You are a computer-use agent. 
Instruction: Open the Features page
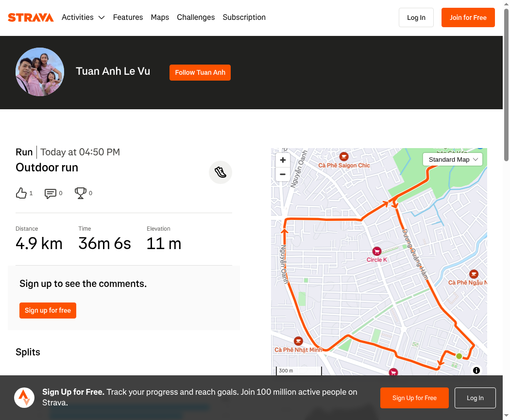tap(128, 17)
